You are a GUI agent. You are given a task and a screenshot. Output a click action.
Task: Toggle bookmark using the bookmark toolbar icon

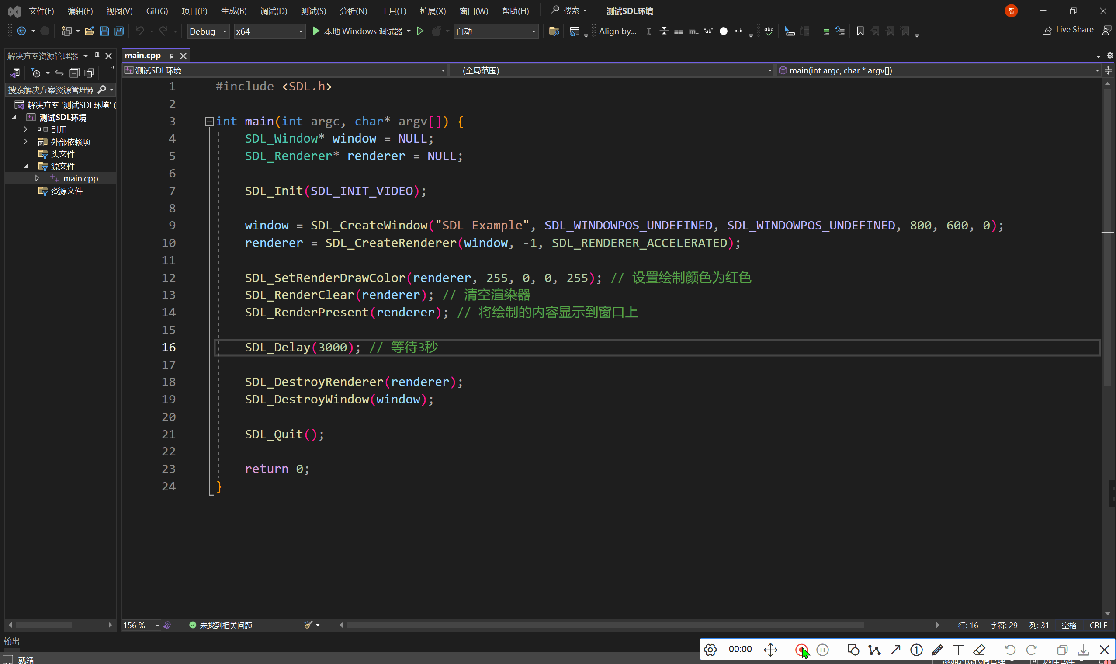pyautogui.click(x=860, y=31)
